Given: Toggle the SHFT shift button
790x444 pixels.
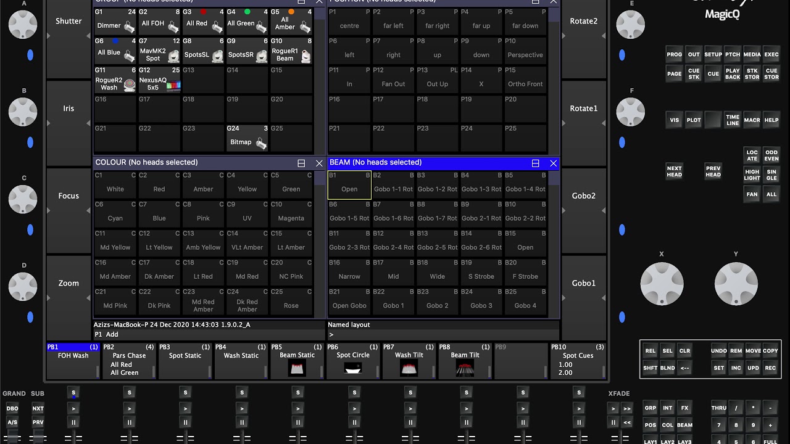Looking at the screenshot, I should (651, 368).
